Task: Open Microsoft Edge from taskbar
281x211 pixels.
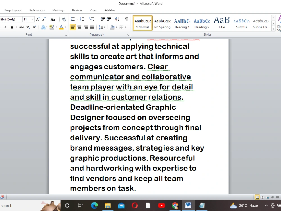Action: pyautogui.click(x=94, y=205)
